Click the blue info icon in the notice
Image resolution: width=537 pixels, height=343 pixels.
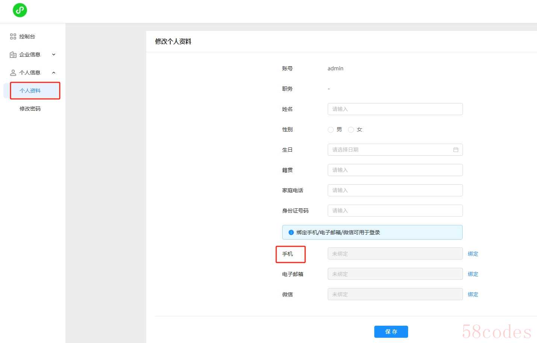pos(291,232)
